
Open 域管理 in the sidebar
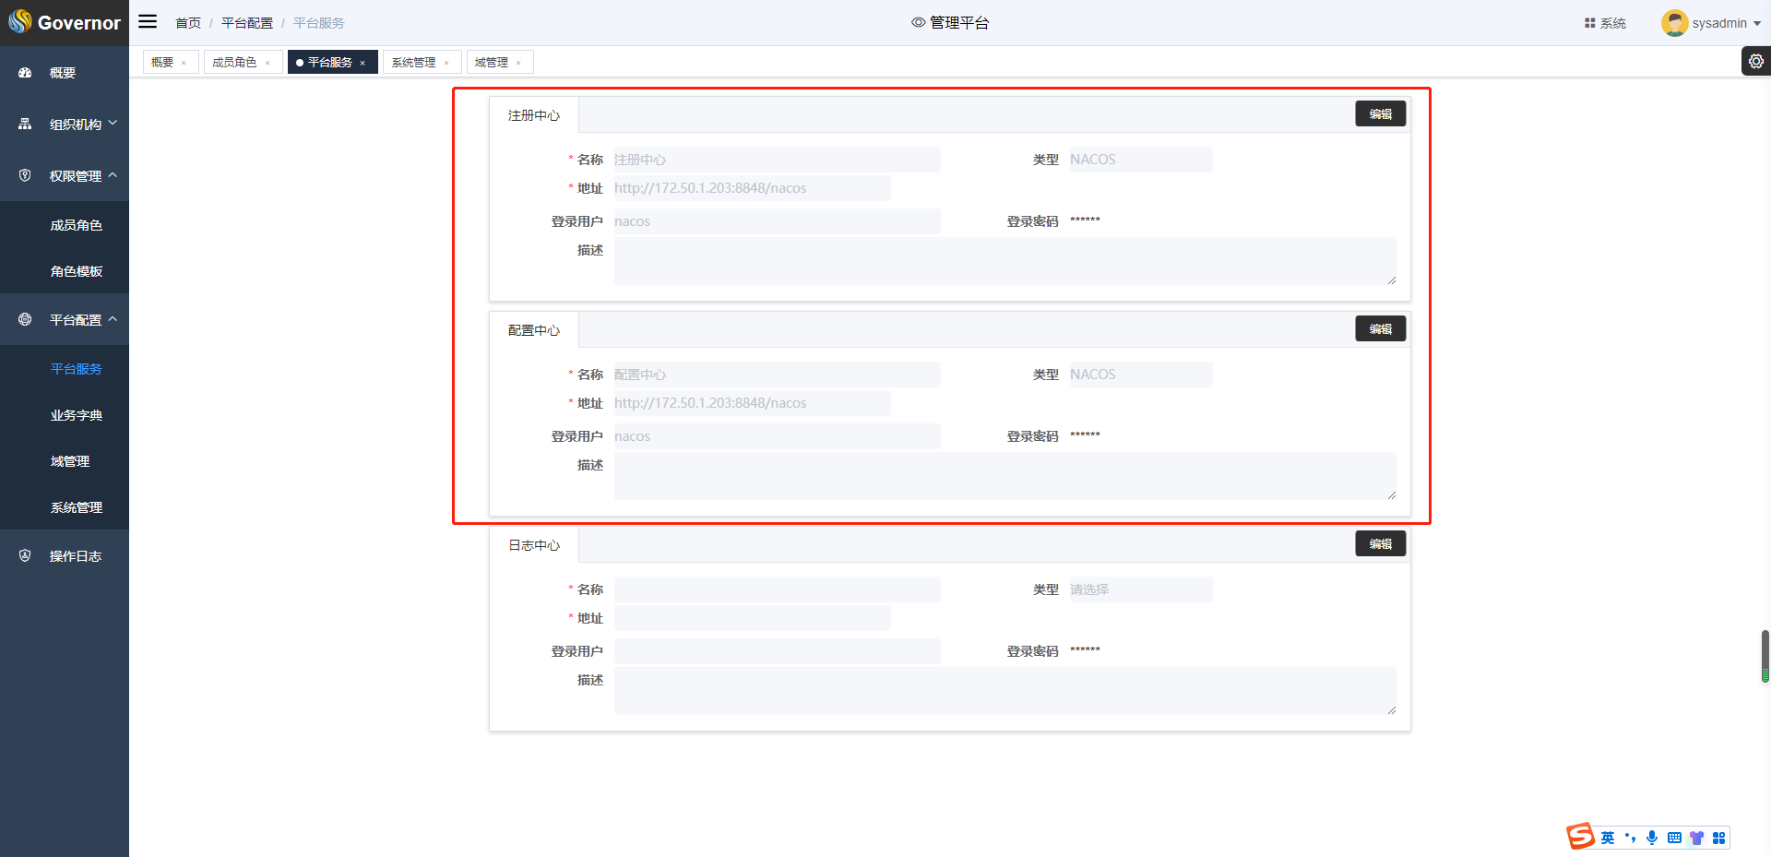(70, 461)
